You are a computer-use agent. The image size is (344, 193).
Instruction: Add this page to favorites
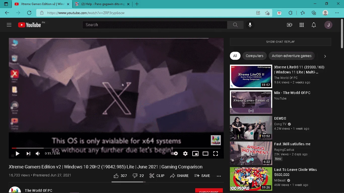coord(267,13)
